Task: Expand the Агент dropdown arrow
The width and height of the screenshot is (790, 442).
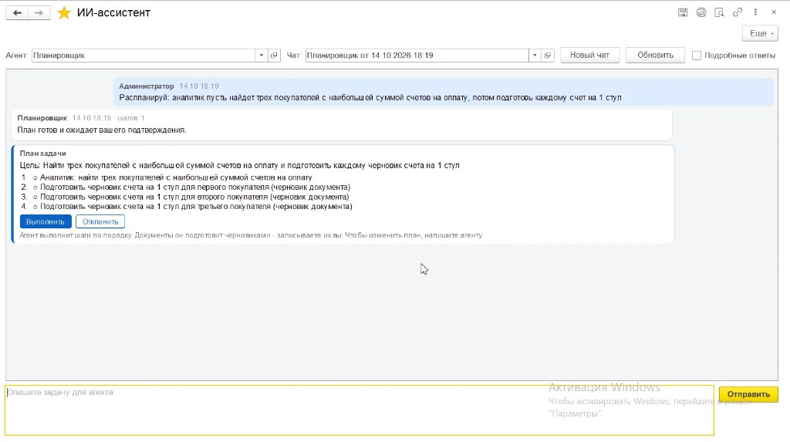Action: tap(261, 56)
